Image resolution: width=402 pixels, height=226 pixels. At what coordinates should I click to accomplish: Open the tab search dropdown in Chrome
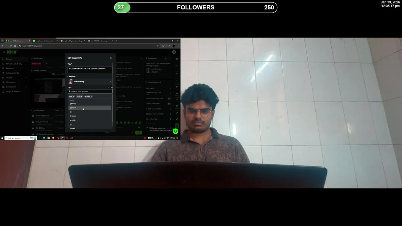click(2, 41)
